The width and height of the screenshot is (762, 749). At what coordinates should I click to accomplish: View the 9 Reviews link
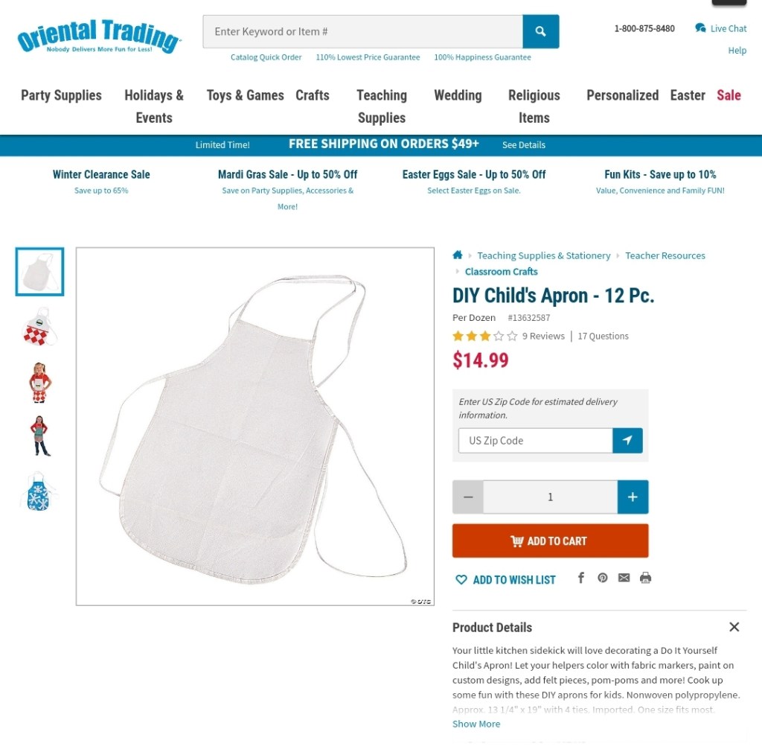[x=543, y=336]
